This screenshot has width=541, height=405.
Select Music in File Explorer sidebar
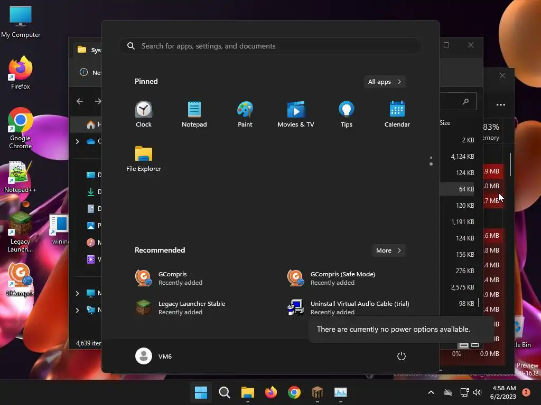click(94, 243)
